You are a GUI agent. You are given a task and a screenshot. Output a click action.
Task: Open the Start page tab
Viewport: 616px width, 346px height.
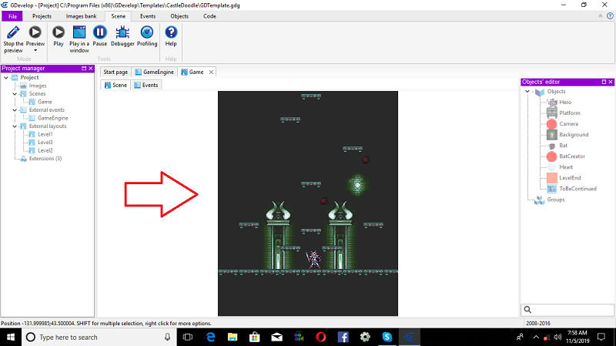(x=115, y=72)
